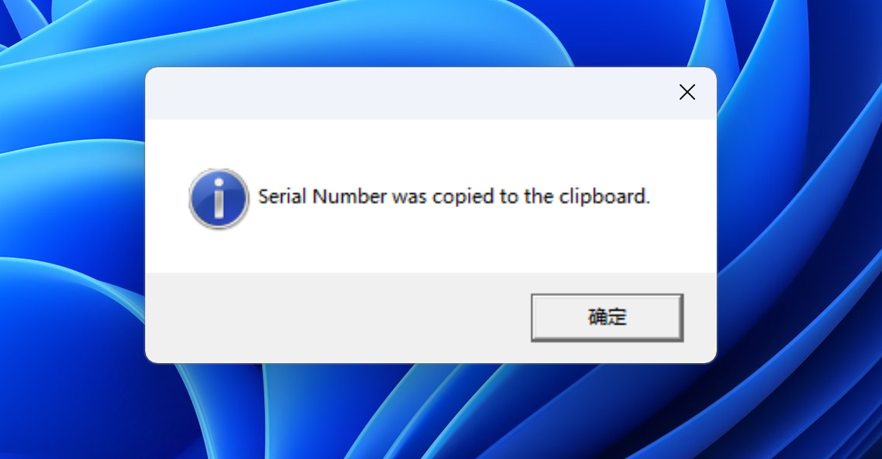Click the "Serial Number was copied" message text
The height and width of the screenshot is (459, 882).
pos(453,196)
